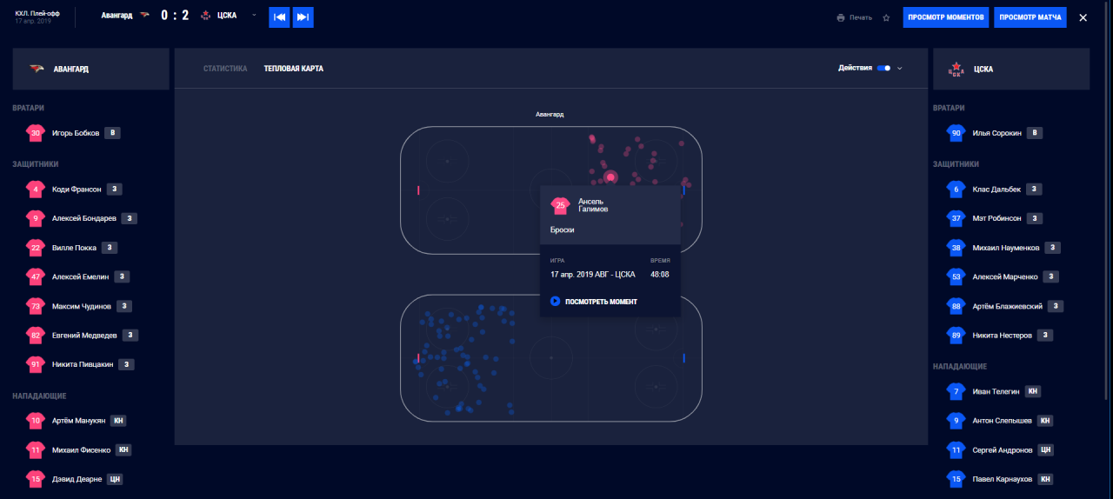The width and height of the screenshot is (1113, 499).
Task: Select Никита Нестеров's blue jersey 89
Action: [956, 336]
